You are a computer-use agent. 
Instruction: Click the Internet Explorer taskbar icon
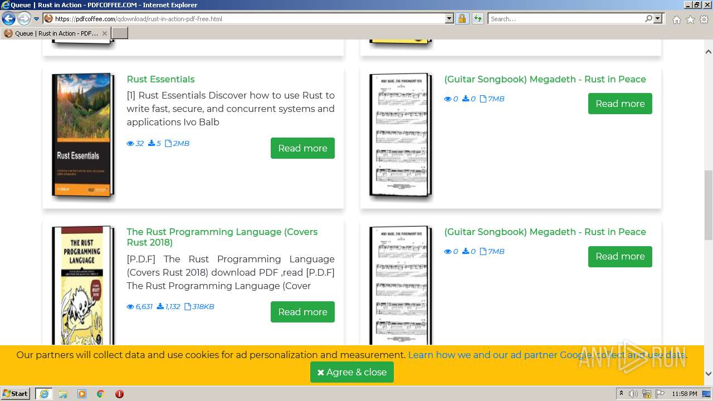pos(43,394)
